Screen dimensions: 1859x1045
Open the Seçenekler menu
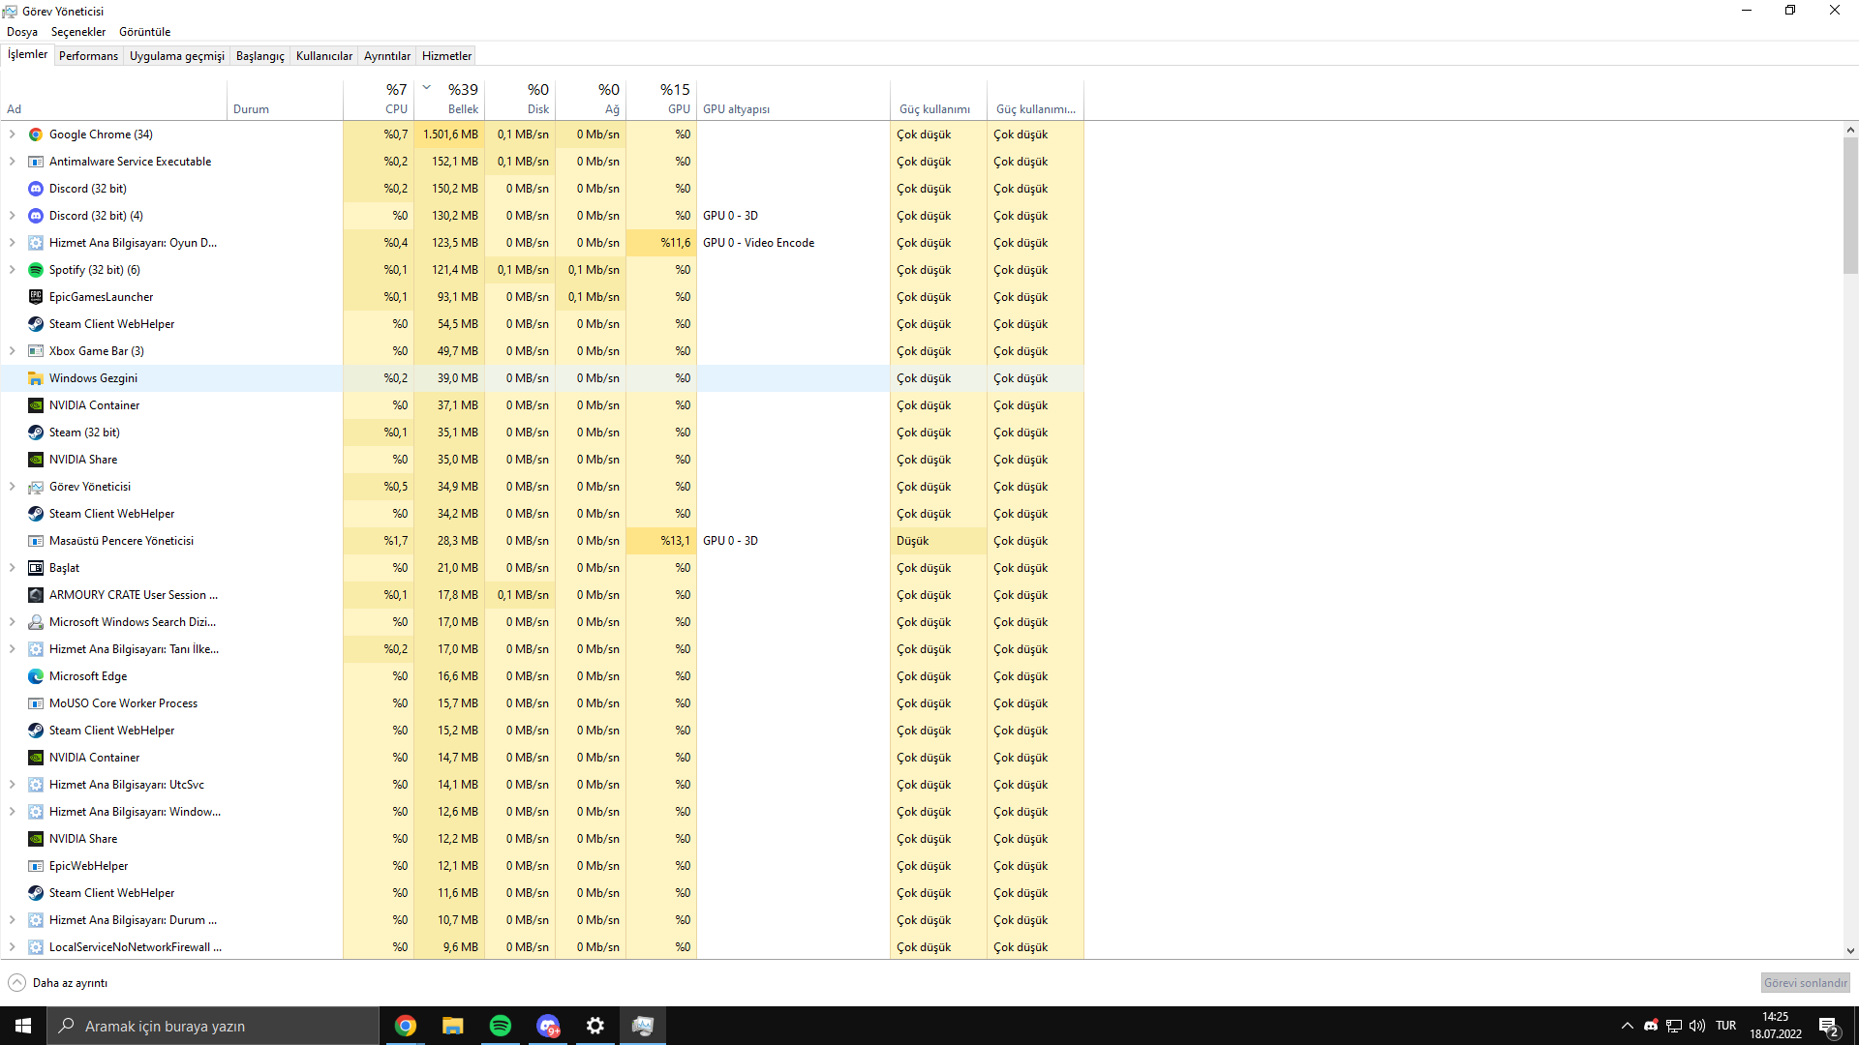pyautogui.click(x=78, y=32)
